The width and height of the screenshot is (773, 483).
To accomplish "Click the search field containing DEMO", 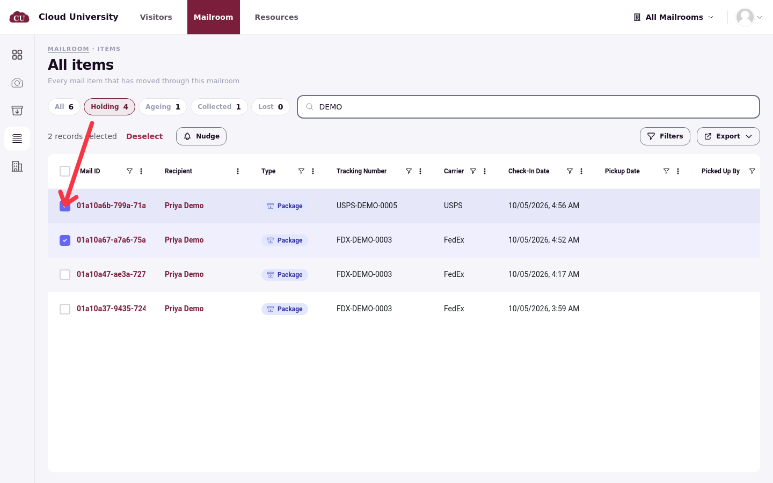I will [x=528, y=107].
